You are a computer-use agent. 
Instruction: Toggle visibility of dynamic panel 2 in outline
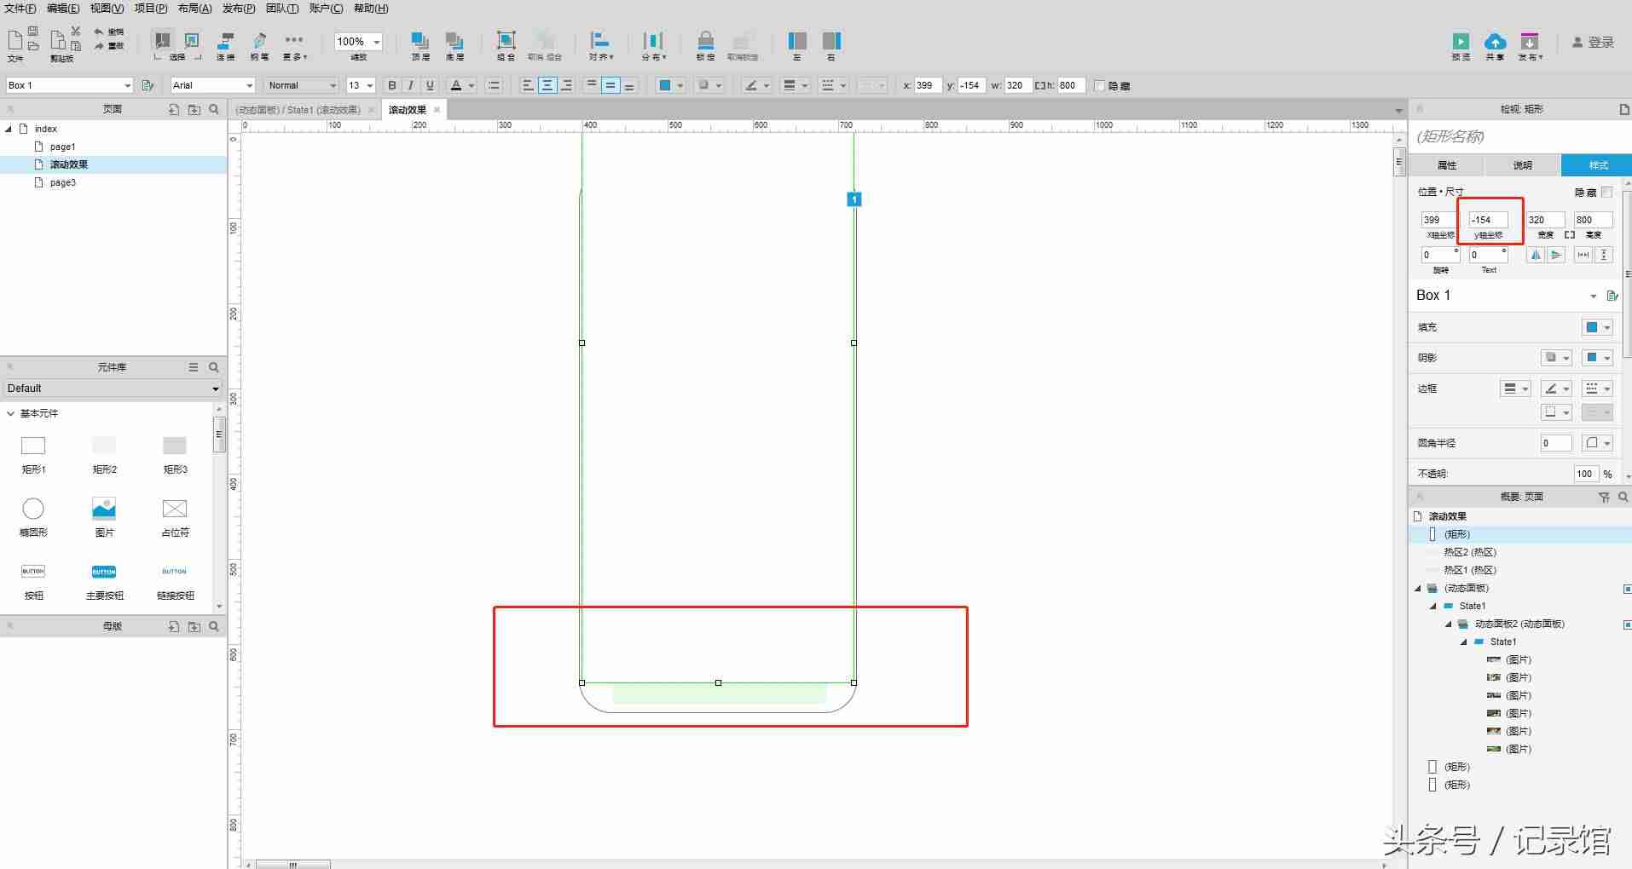point(1627,624)
